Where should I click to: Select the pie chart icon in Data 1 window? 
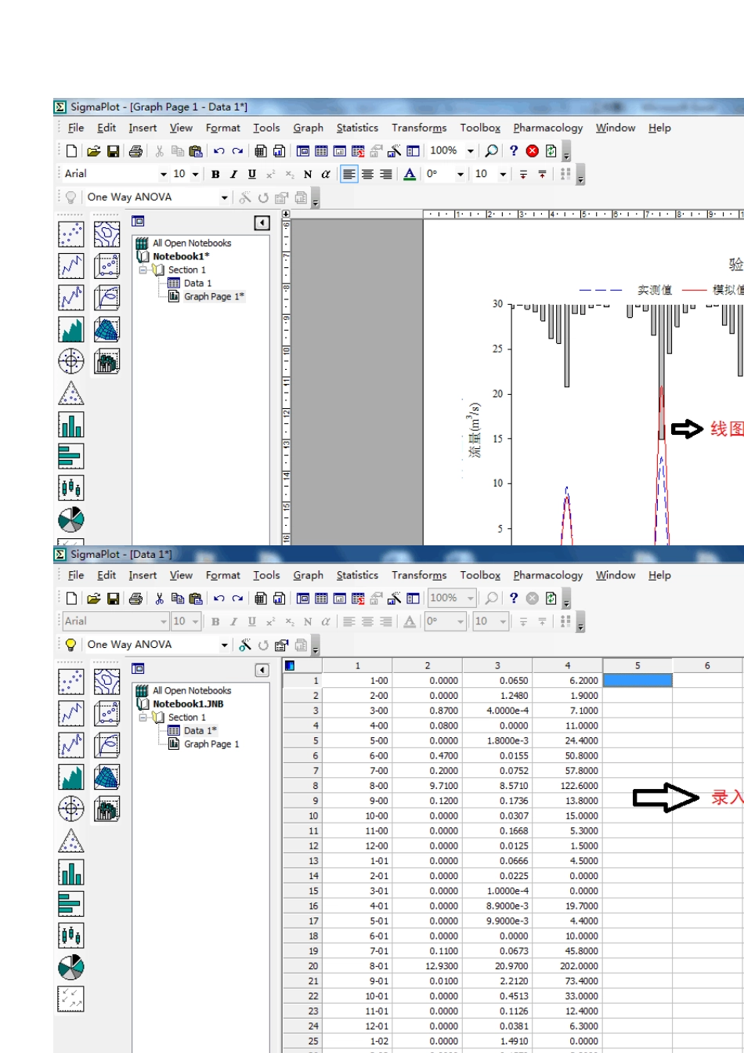coord(70,967)
